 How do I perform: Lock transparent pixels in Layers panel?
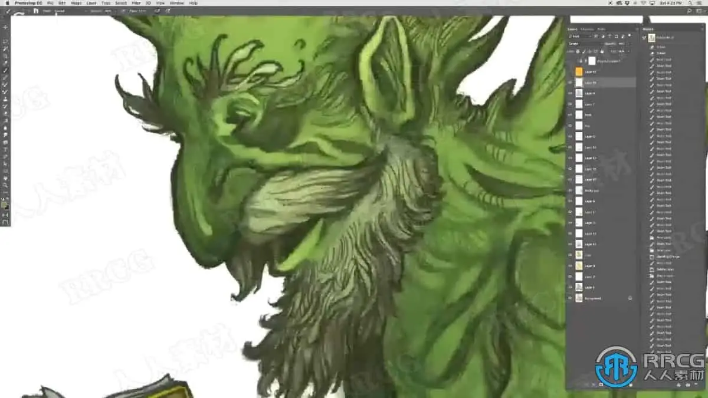[578, 51]
